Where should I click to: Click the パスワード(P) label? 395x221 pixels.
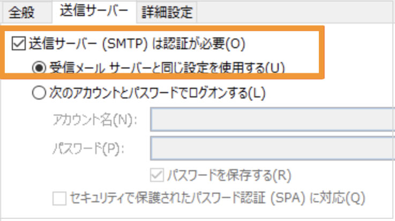(88, 148)
